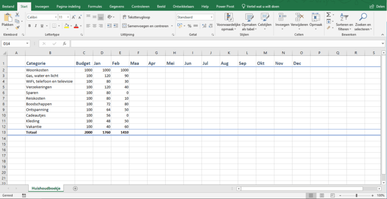Screen dimensions: 387x199
Task: Open fill color dropdown arrow
Action: pos(71,26)
